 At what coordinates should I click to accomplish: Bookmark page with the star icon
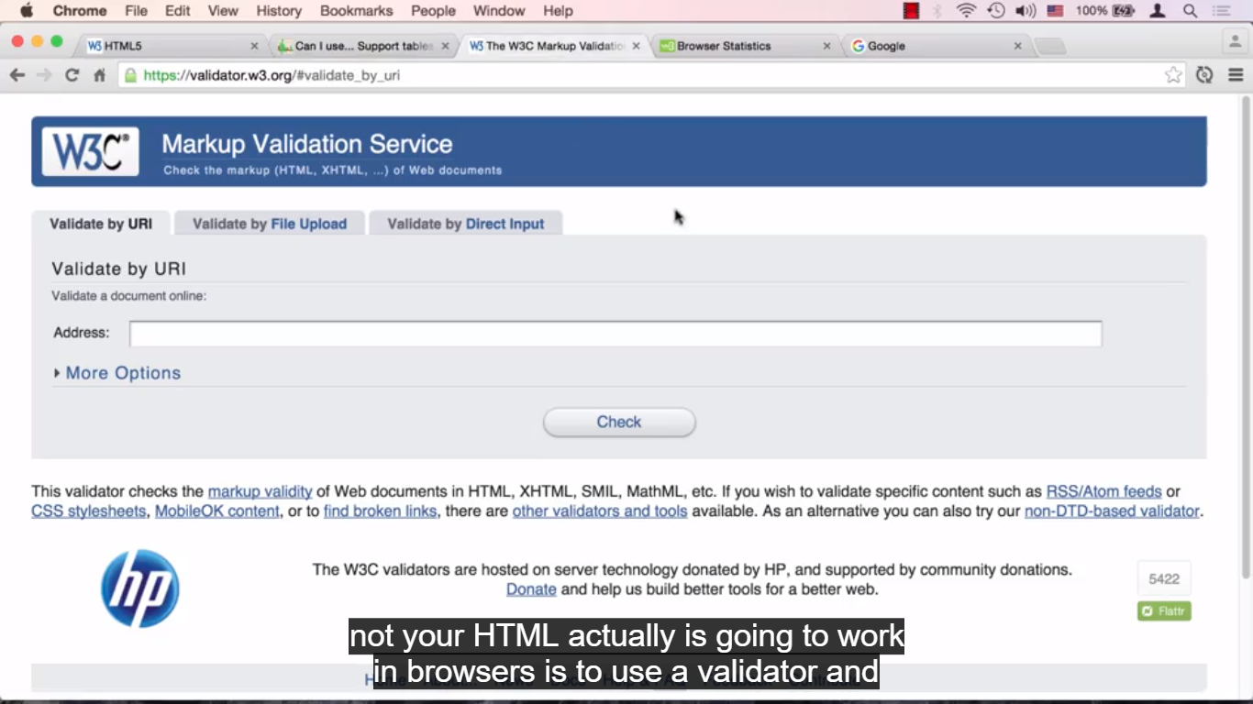coord(1173,75)
